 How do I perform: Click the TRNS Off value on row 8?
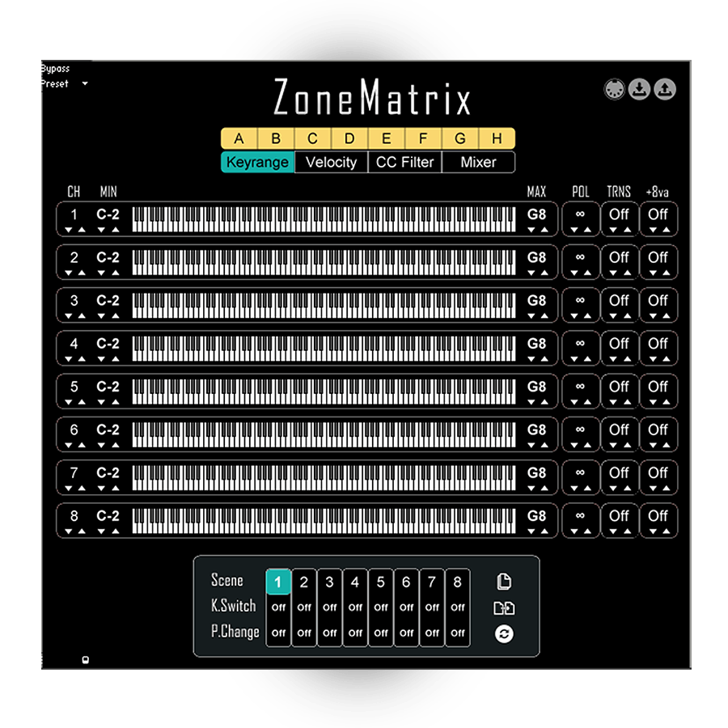coord(619,516)
